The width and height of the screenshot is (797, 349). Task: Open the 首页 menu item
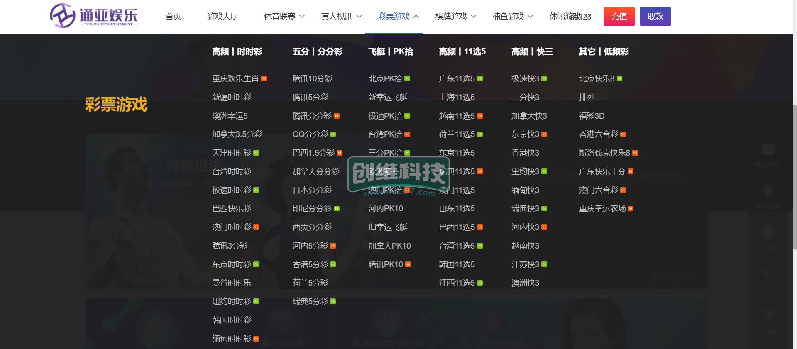(x=173, y=16)
